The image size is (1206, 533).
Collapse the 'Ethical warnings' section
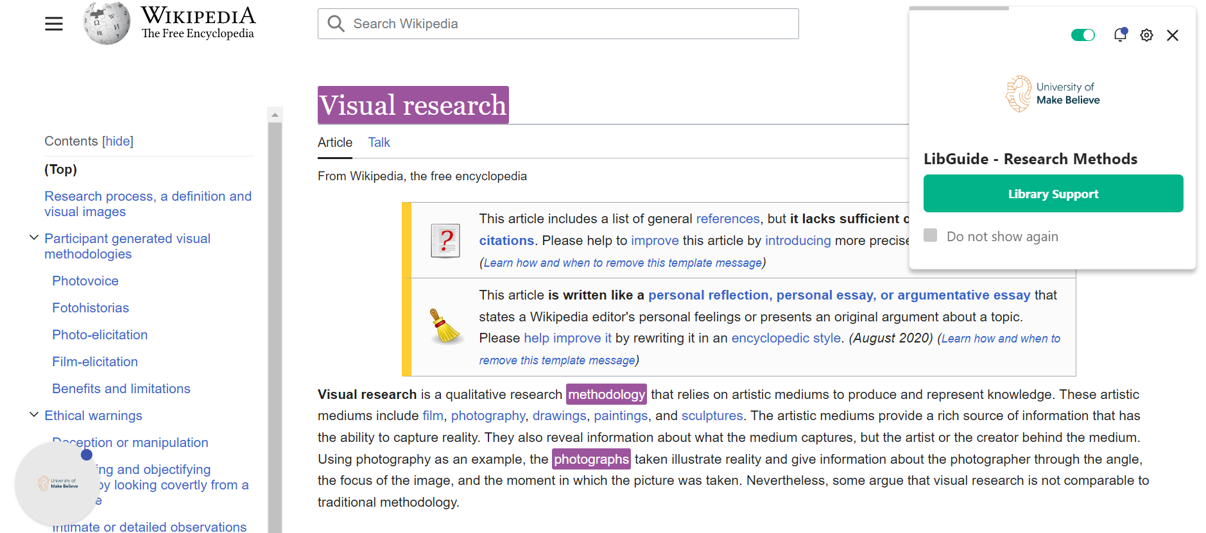(34, 415)
